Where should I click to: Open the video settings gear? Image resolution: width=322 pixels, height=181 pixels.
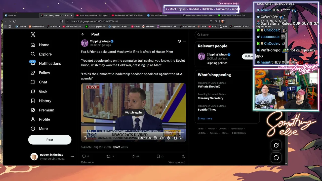click(168, 138)
